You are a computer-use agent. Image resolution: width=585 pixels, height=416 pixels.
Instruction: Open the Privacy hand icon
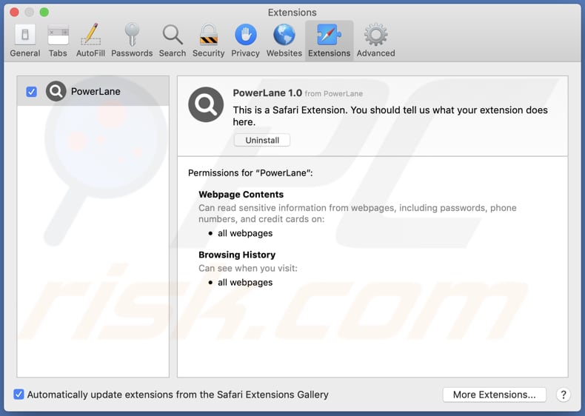pos(246,35)
